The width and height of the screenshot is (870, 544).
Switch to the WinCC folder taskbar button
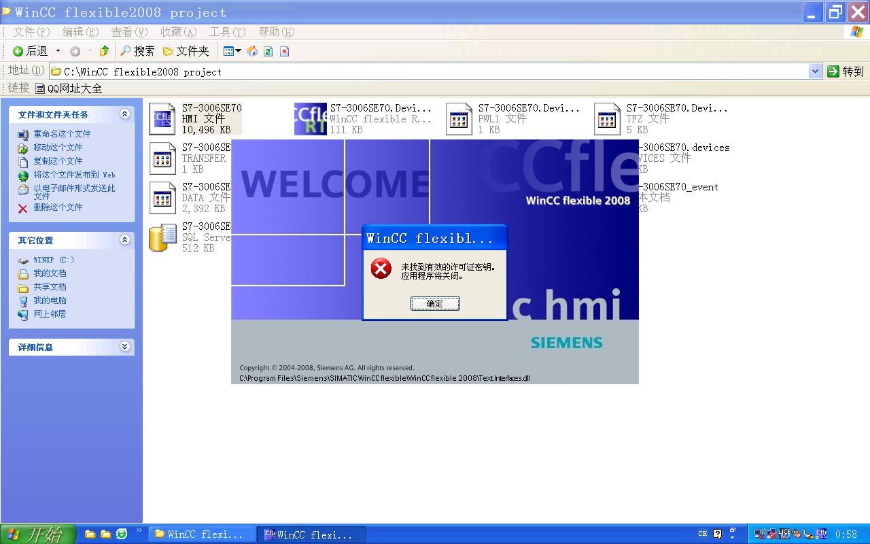click(203, 534)
